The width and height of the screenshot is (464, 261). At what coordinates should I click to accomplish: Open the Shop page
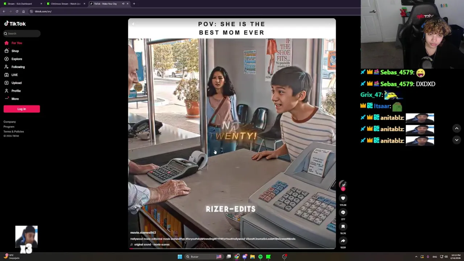[15, 51]
